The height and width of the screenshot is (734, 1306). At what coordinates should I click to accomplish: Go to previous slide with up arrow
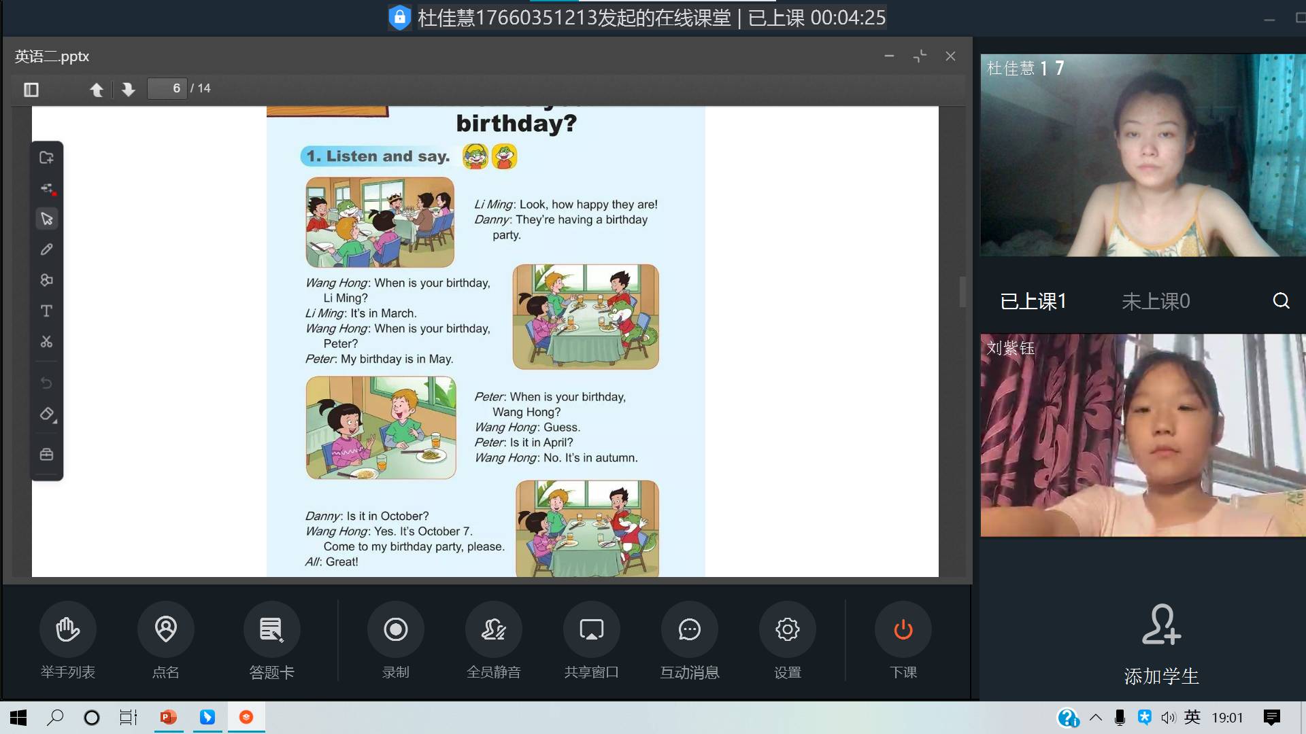point(97,89)
